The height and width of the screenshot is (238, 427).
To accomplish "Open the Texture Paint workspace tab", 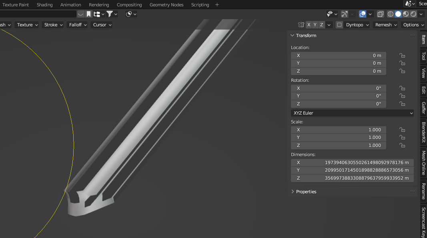I will 16,5.
